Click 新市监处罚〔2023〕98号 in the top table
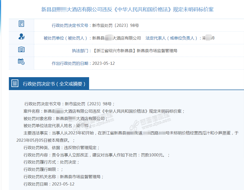244x190 pixels. pyautogui.click(x=115, y=26)
